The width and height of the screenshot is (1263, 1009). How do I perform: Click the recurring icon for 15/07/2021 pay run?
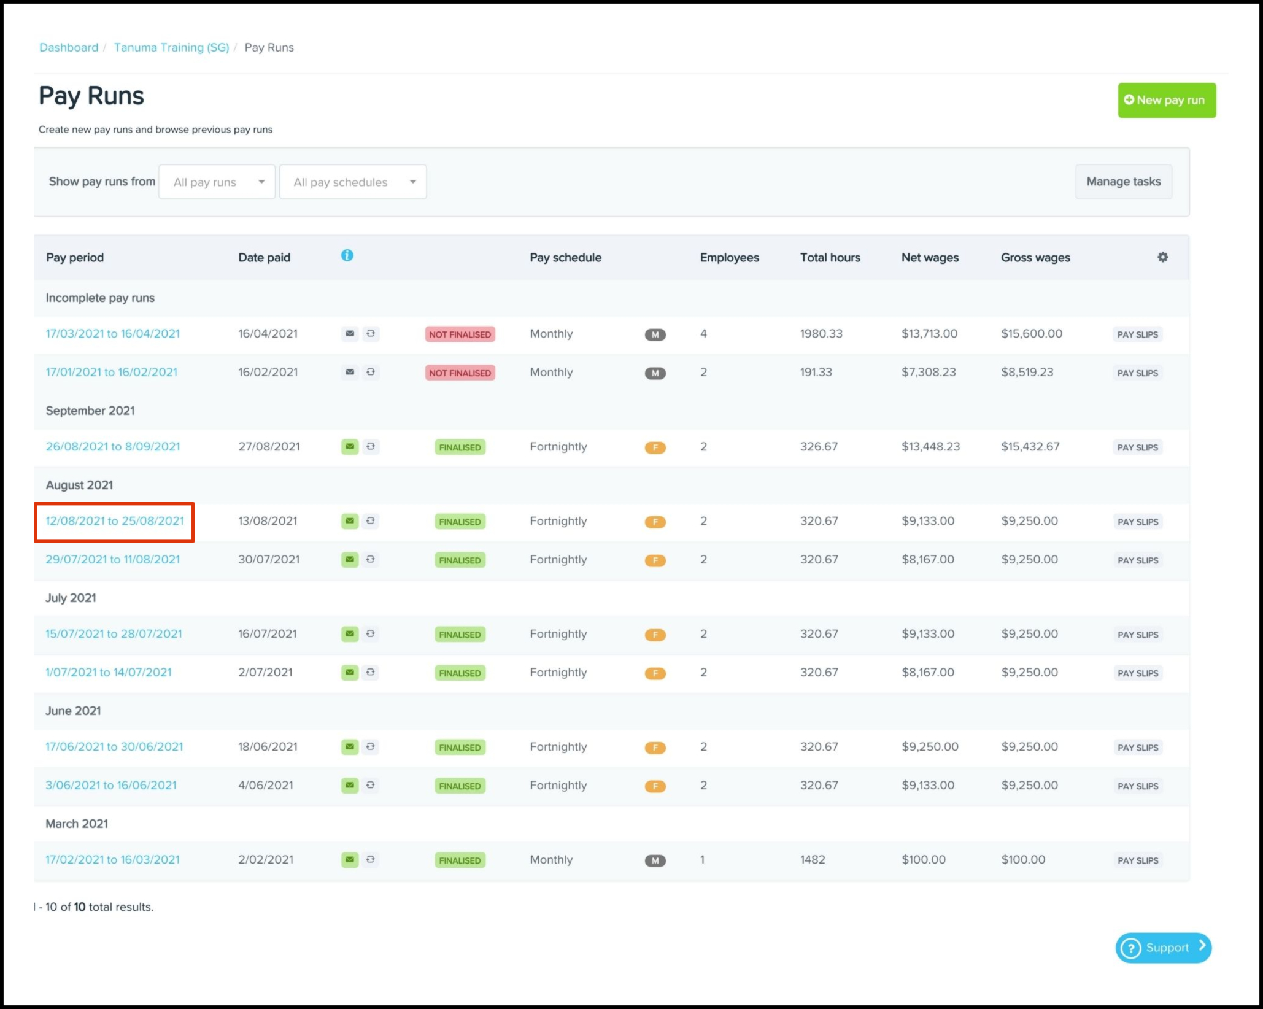tap(371, 634)
